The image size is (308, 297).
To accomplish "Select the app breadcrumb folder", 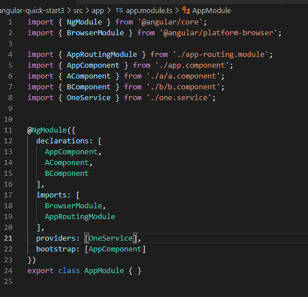I will point(98,11).
